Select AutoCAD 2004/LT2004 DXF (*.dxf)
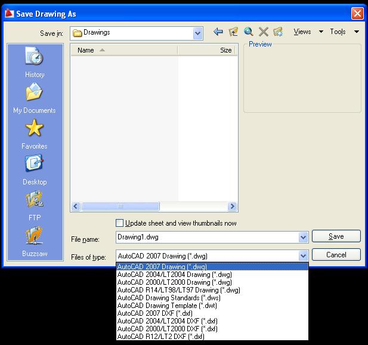Viewport: 368px width, 345px height. coord(212,321)
